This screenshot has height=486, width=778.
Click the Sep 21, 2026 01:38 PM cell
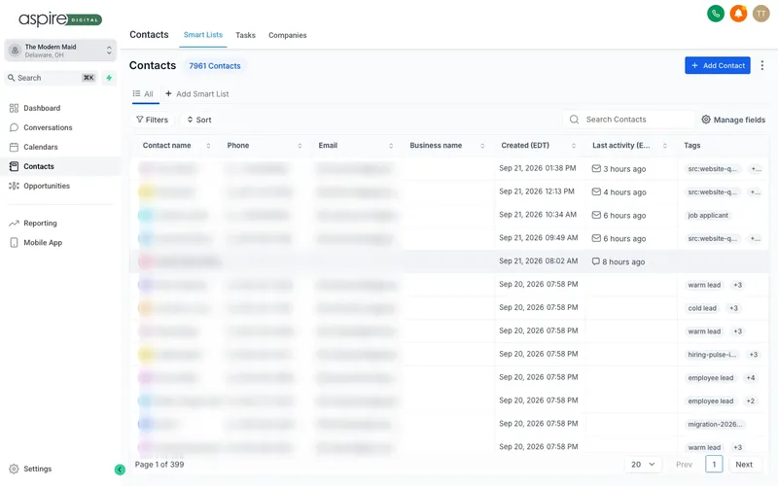point(538,168)
